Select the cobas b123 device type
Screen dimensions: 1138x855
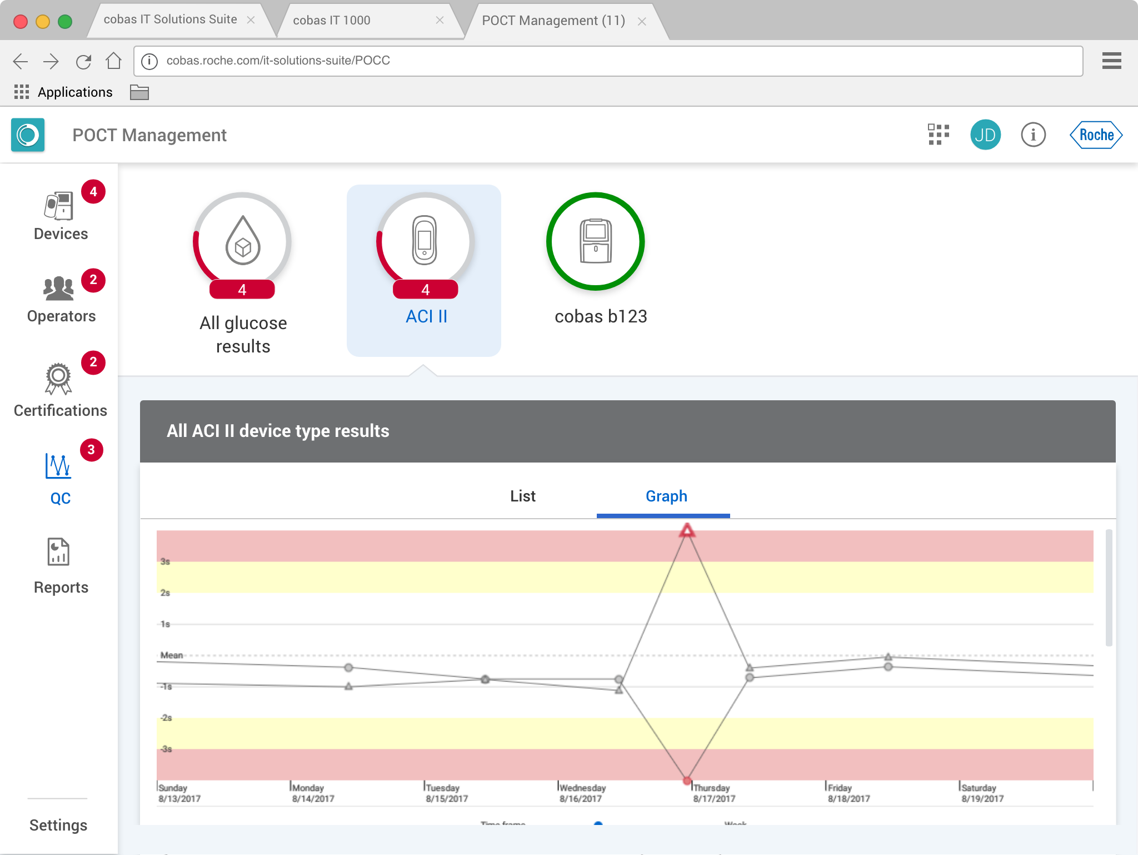(x=595, y=242)
